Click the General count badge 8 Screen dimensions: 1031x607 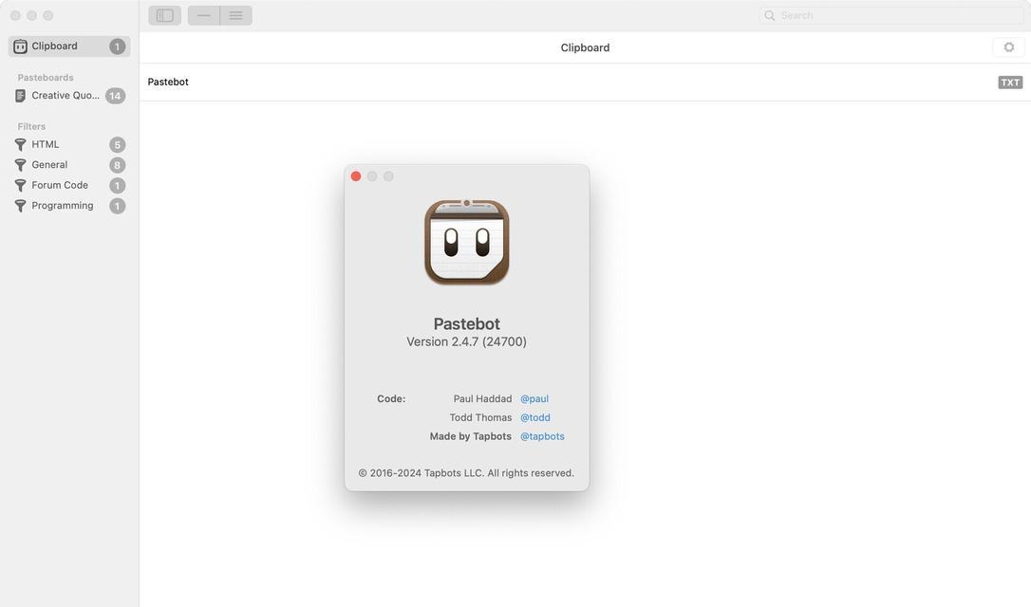pyautogui.click(x=117, y=165)
